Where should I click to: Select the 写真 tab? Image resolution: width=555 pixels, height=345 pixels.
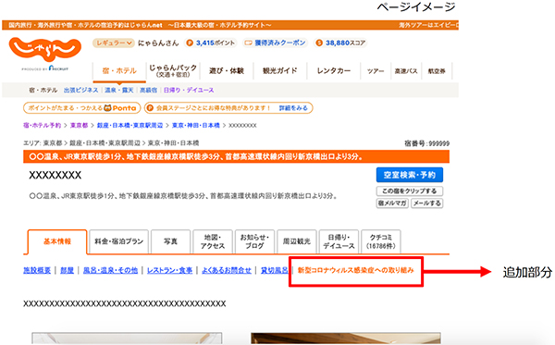click(170, 241)
